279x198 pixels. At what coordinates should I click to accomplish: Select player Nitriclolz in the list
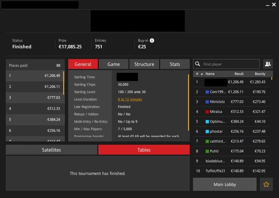tap(231, 102)
